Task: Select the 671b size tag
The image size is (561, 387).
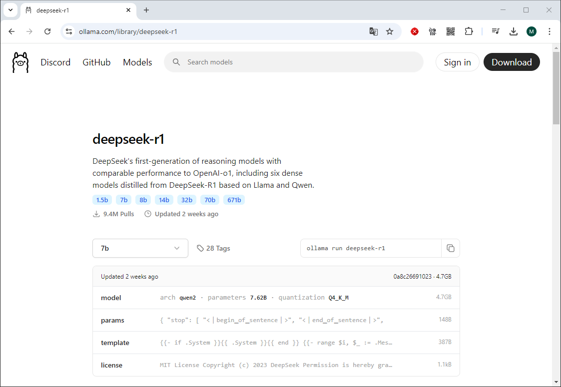Action: 234,200
